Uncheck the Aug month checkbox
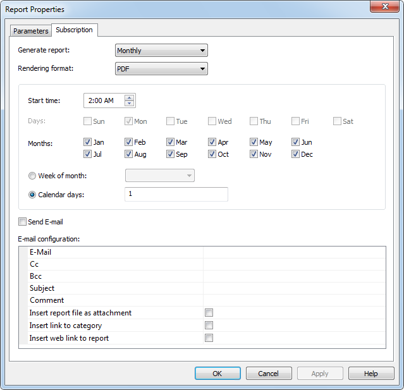This screenshot has width=404, height=390. click(128, 154)
